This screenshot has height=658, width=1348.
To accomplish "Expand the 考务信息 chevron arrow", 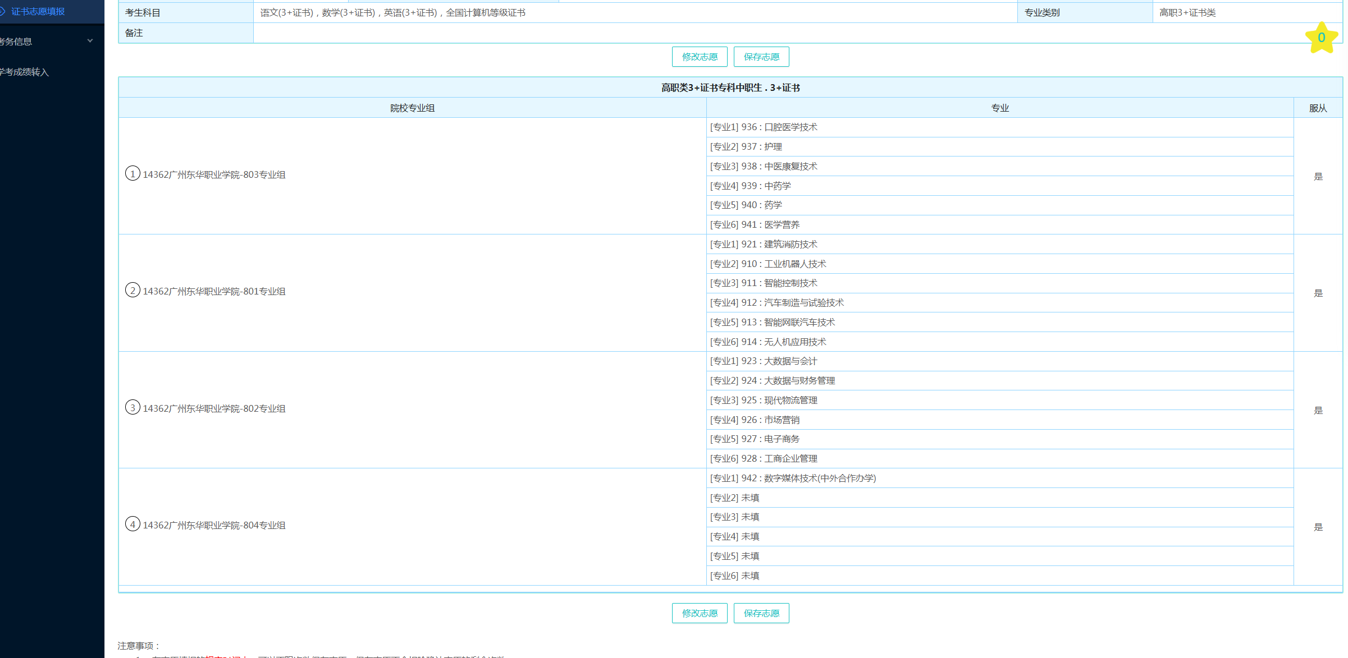I will pyautogui.click(x=90, y=41).
